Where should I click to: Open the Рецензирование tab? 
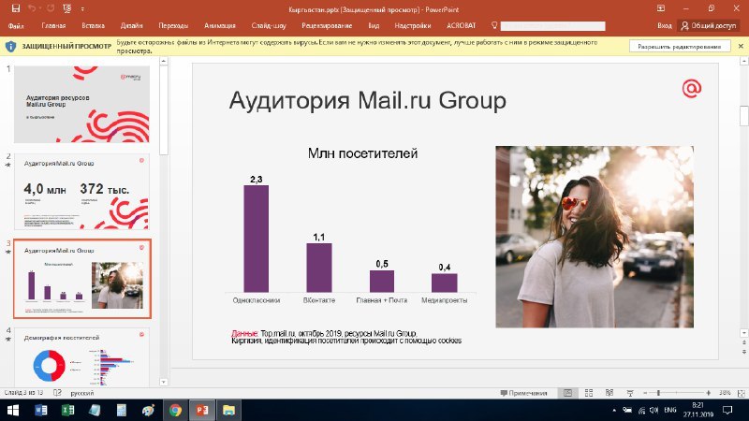point(327,26)
